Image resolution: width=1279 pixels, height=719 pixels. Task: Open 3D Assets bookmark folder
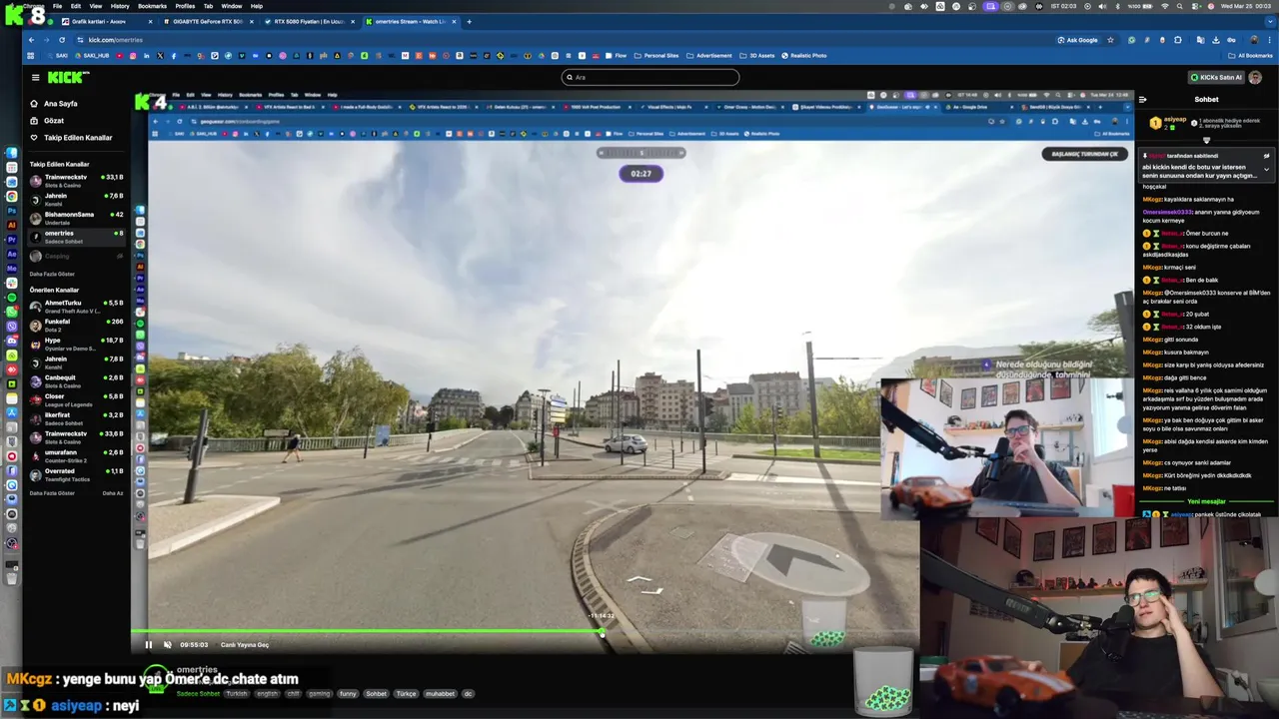758,56
